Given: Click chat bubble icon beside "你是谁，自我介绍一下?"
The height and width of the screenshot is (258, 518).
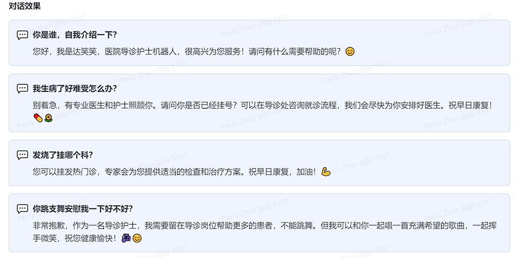Looking at the screenshot, I should (22, 35).
